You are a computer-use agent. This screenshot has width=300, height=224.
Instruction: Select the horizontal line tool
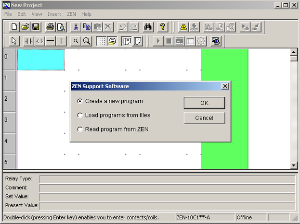(51, 41)
